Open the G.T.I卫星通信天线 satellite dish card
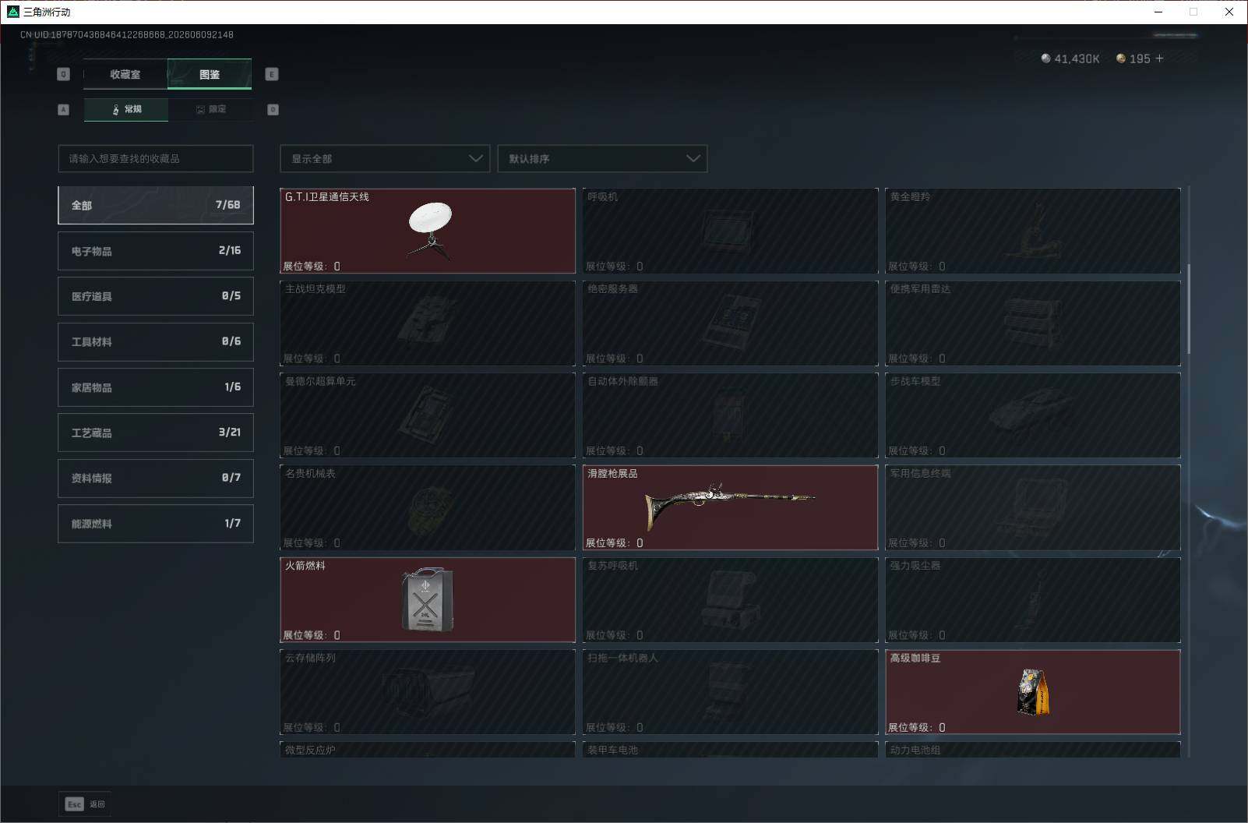This screenshot has height=823, width=1248. coord(428,231)
